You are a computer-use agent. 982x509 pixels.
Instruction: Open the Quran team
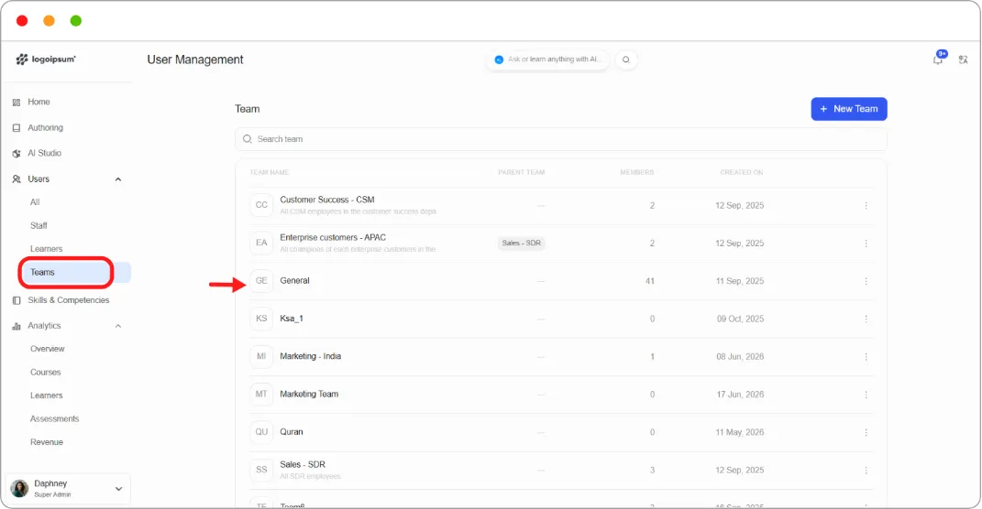point(292,432)
